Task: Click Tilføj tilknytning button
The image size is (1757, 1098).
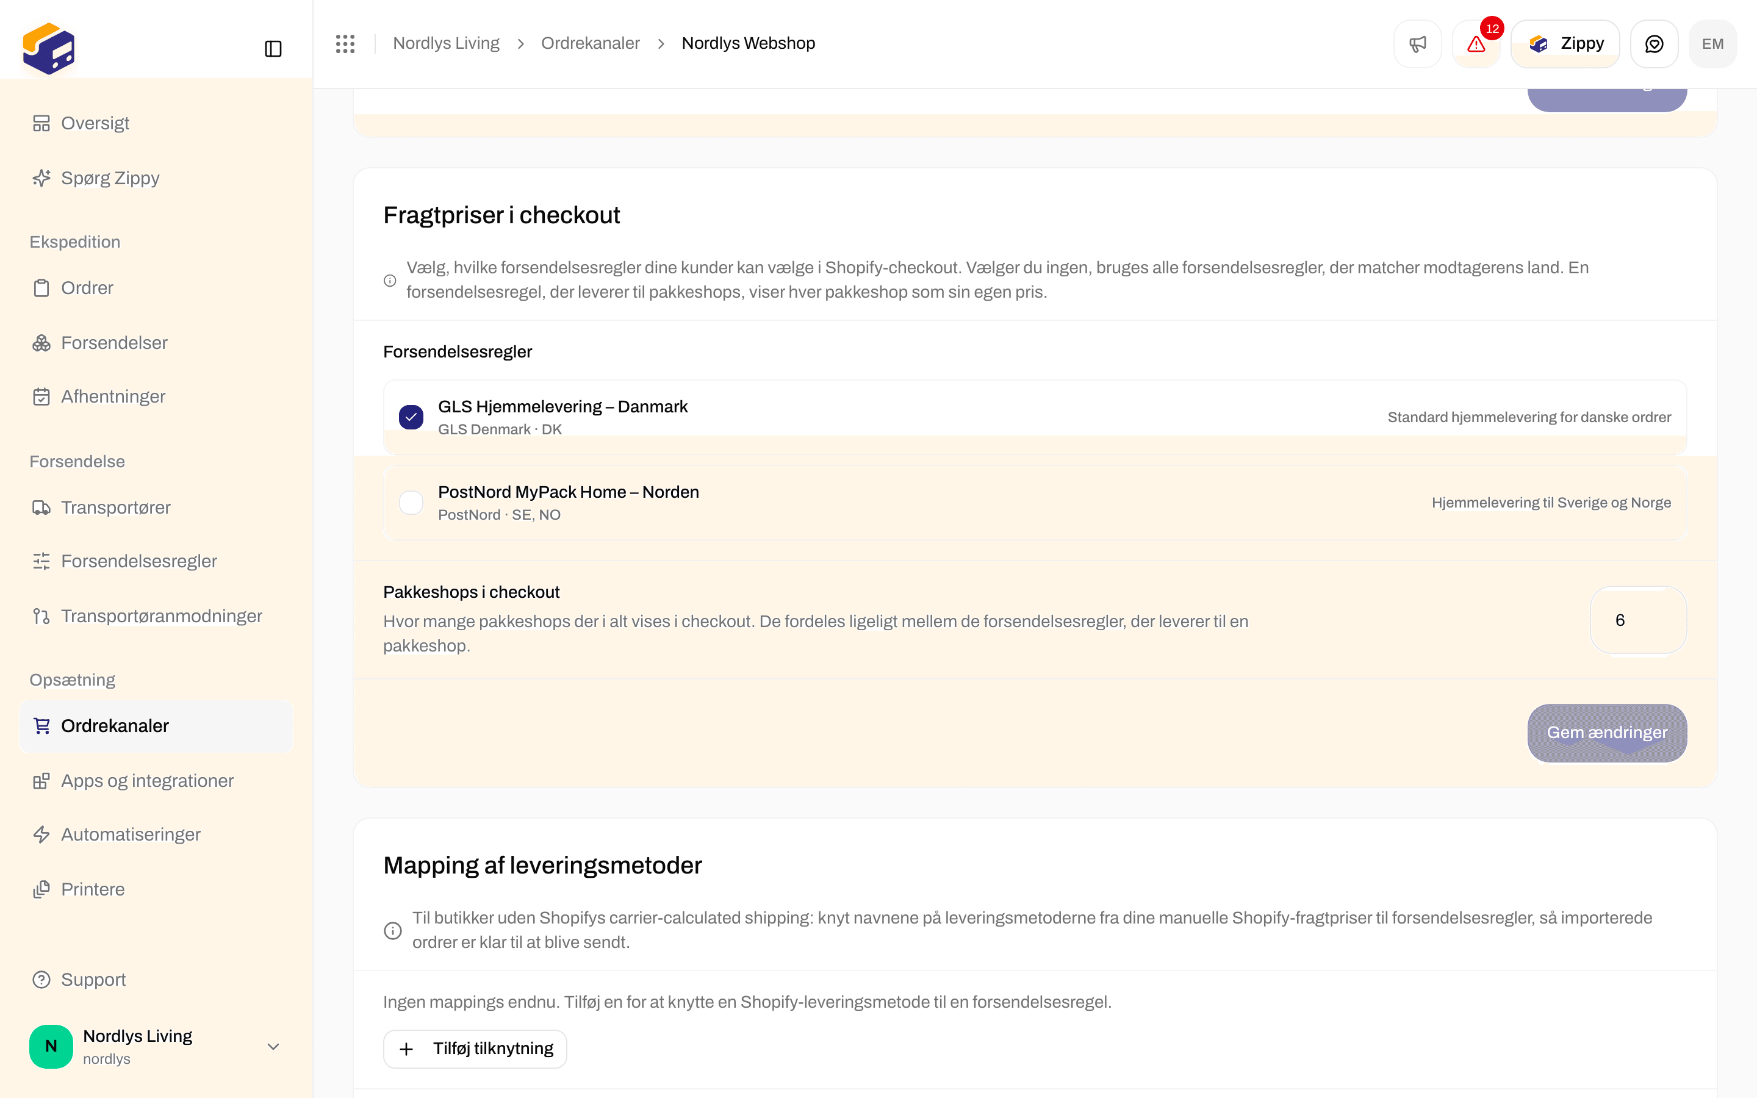Action: 475,1049
